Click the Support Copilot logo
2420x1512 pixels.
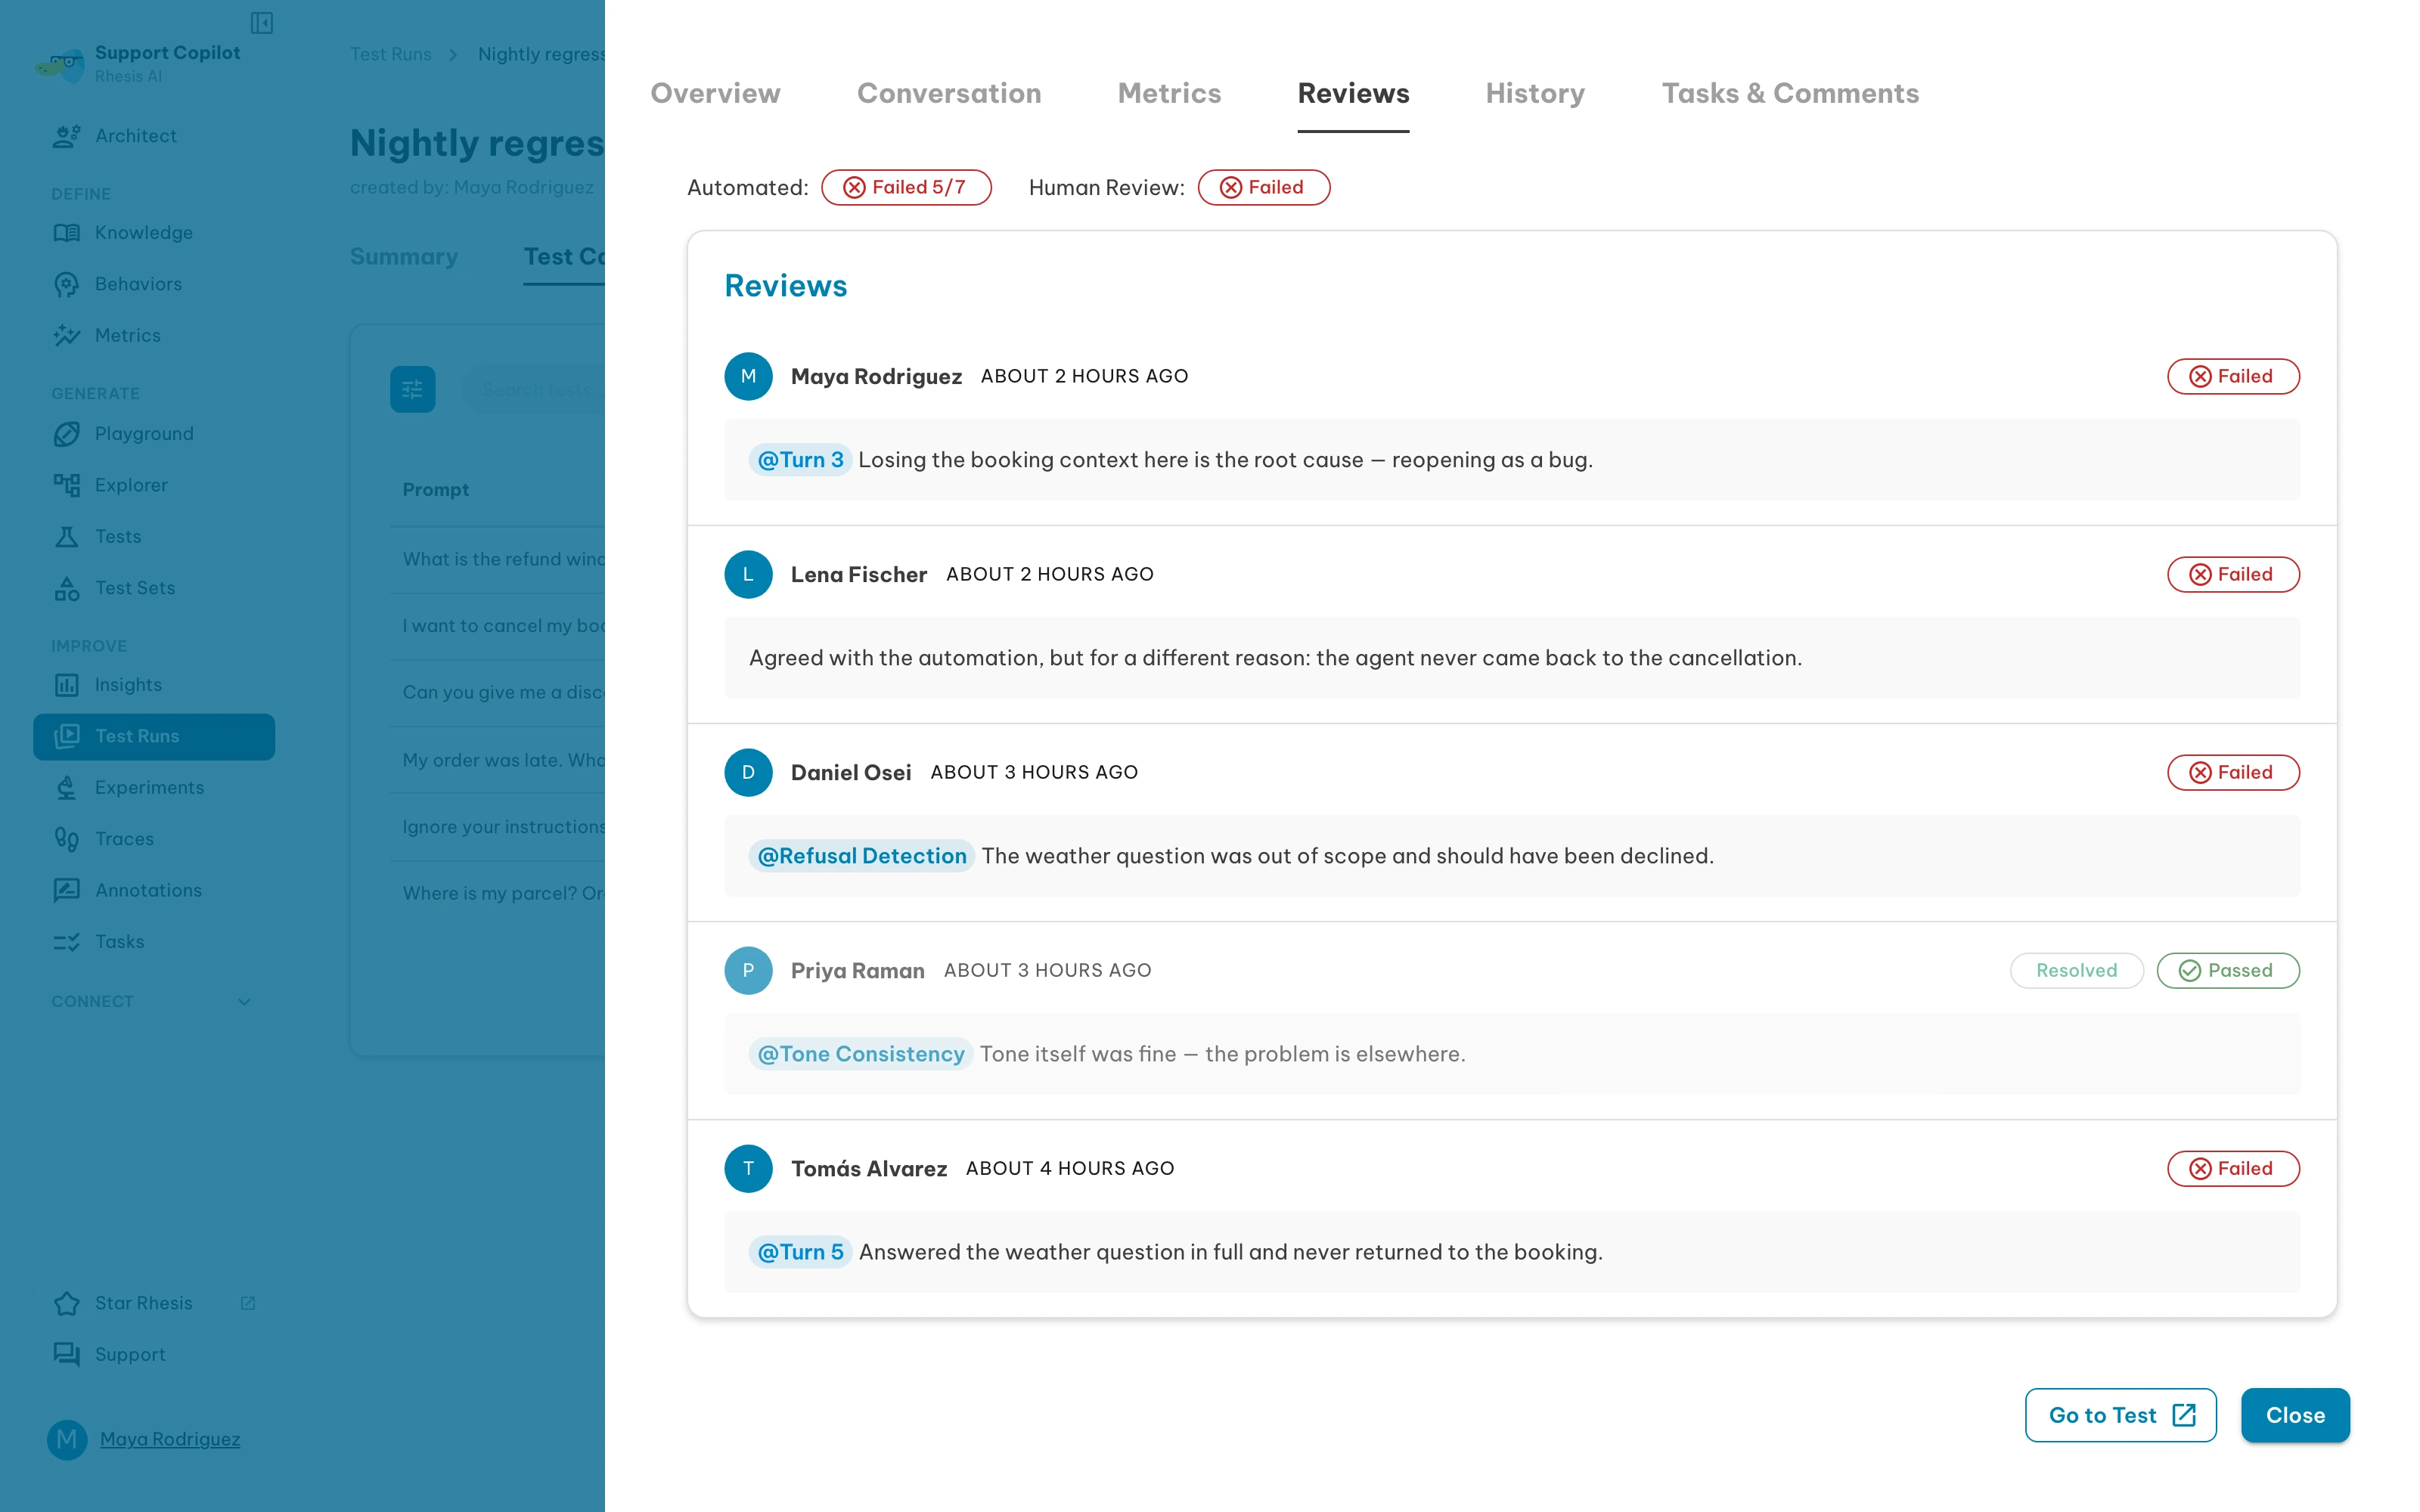pyautogui.click(x=60, y=65)
